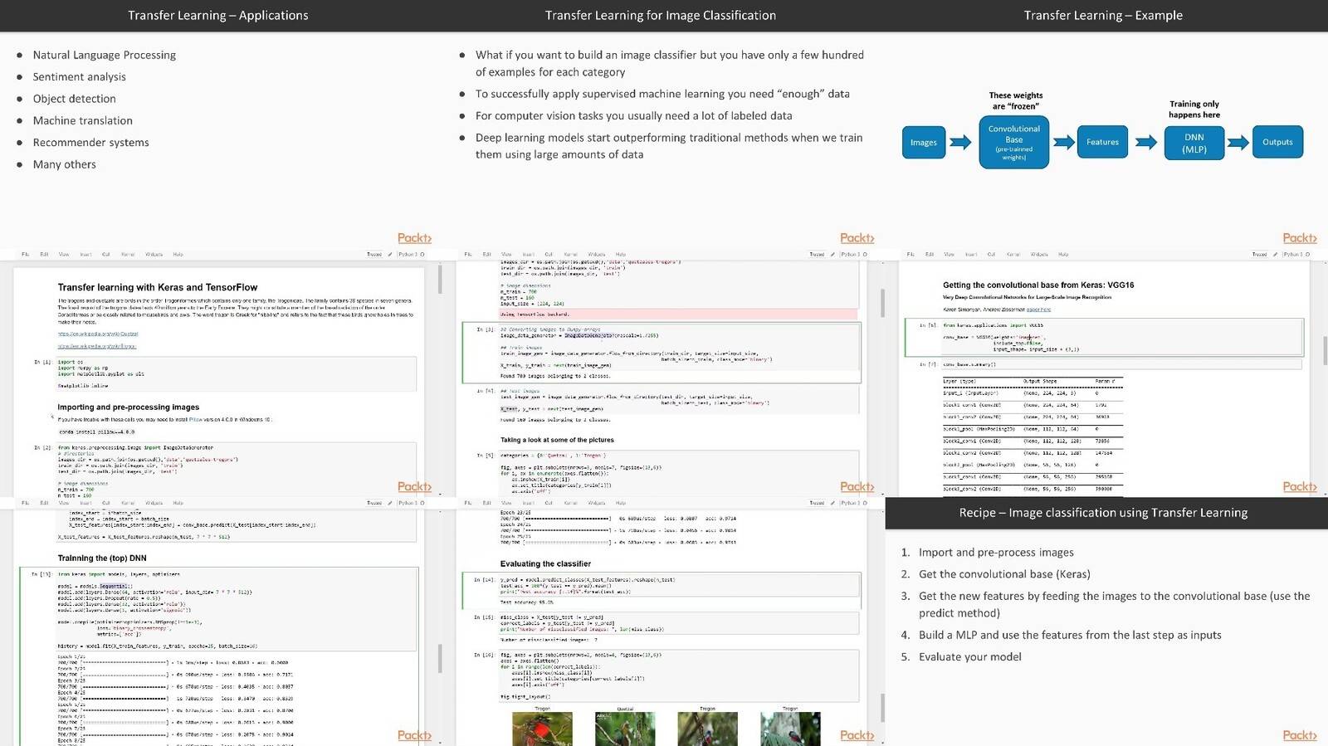The width and height of the screenshot is (1328, 746).
Task: Click pencil icon in 'Transfer learning with Keras' notebook
Action: click(390, 255)
